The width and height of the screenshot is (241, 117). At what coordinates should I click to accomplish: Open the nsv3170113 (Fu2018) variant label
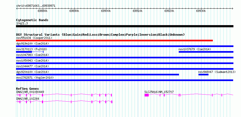32,49
